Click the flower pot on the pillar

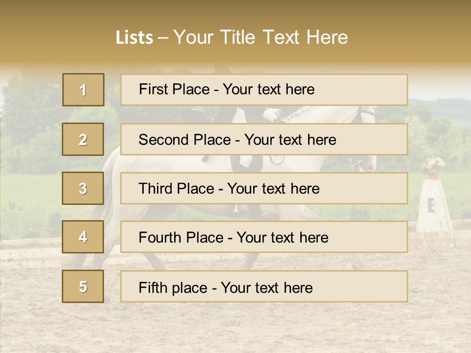point(433,167)
